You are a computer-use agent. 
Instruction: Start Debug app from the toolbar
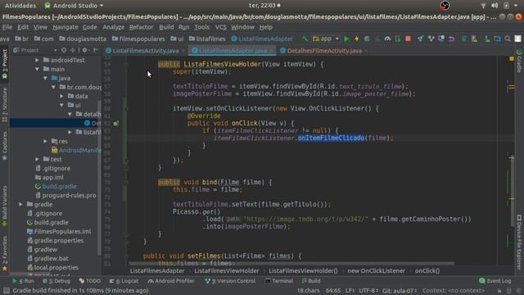pyautogui.click(x=367, y=39)
